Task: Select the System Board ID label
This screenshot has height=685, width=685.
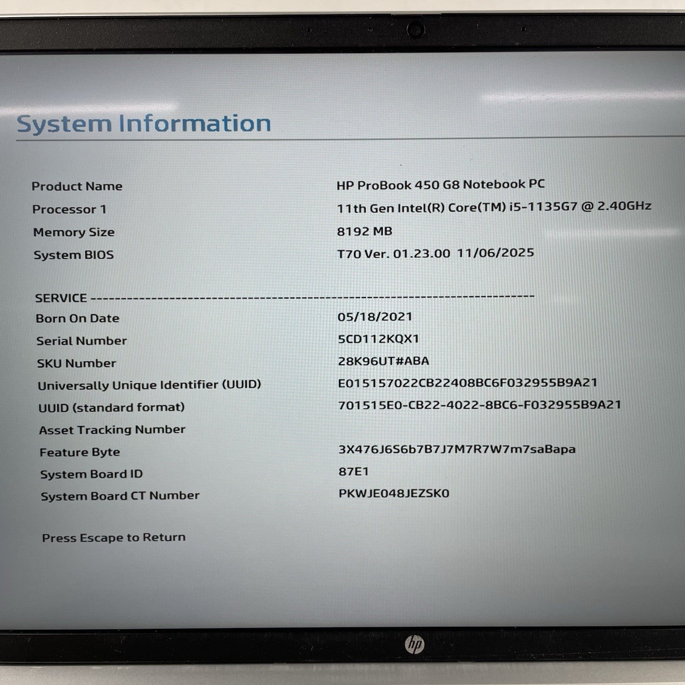Action: (x=91, y=474)
